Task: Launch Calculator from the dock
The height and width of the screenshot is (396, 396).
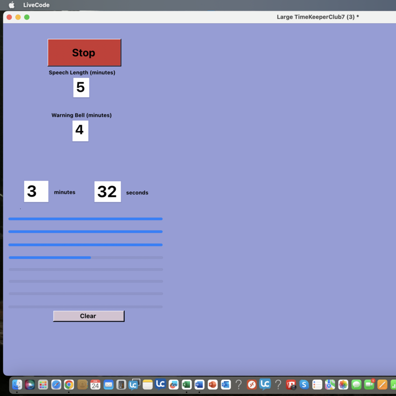Action: pyautogui.click(x=121, y=385)
